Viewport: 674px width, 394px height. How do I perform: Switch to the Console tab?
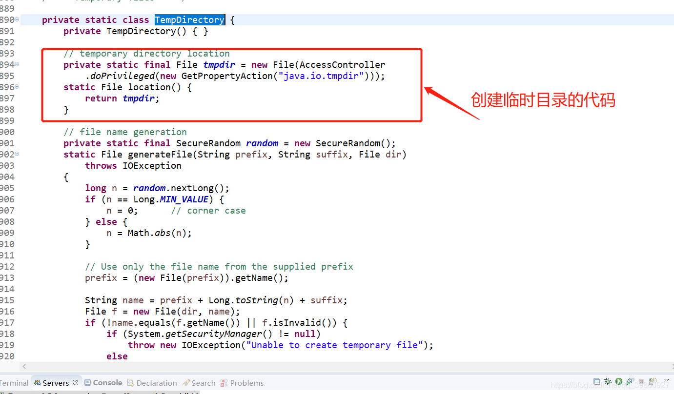pyautogui.click(x=107, y=383)
